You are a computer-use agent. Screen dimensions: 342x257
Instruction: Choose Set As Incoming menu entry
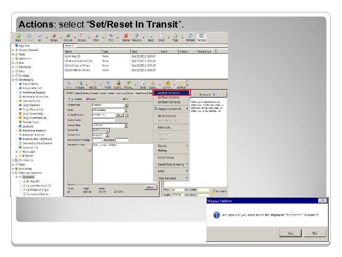[x=171, y=116]
